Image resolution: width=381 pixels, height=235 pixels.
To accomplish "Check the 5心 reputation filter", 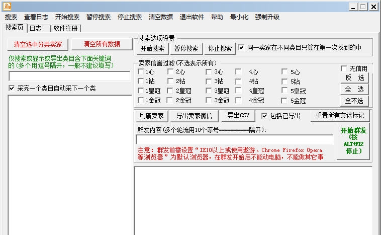I will (284, 71).
